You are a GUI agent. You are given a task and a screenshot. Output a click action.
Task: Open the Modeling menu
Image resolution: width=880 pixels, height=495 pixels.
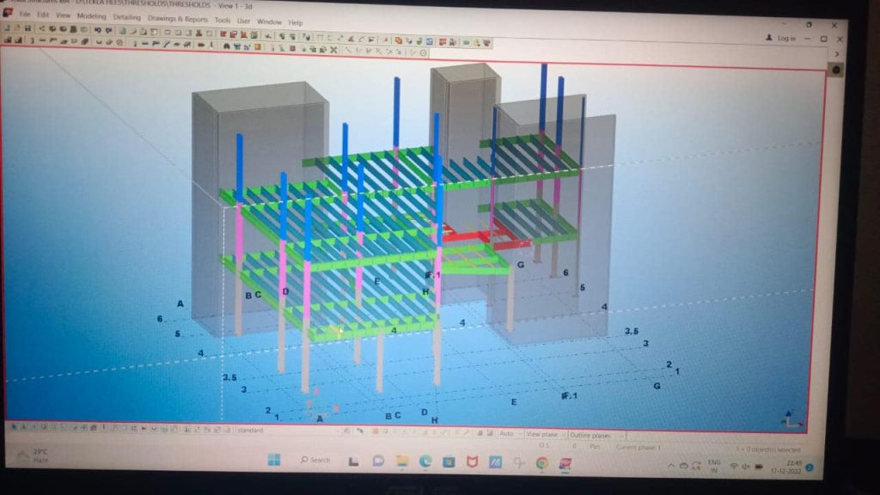(91, 16)
